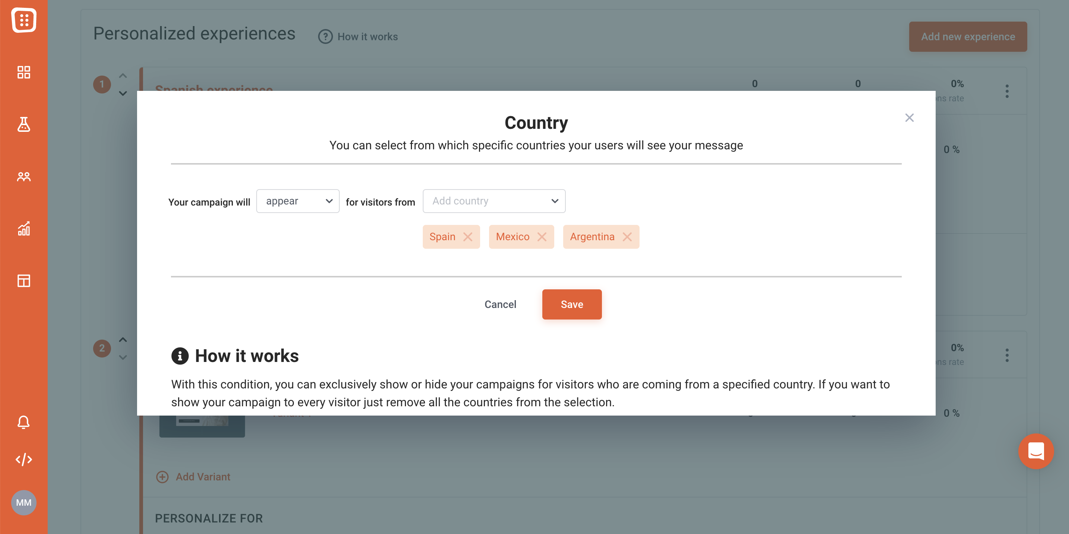Open kebab menu for experience 2
Screen dimensions: 1069x534
(1007, 355)
